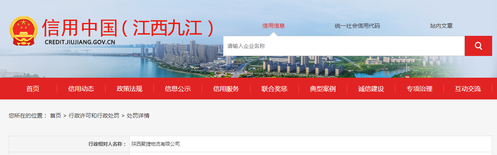This screenshot has width=497, height=155.
Task: Select the 信用信息 search tab
Action: click(x=273, y=26)
